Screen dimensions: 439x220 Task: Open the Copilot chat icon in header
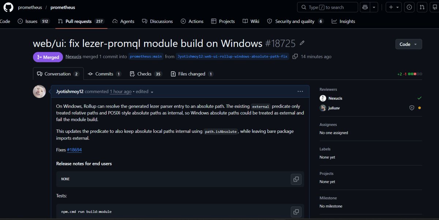coord(364,7)
